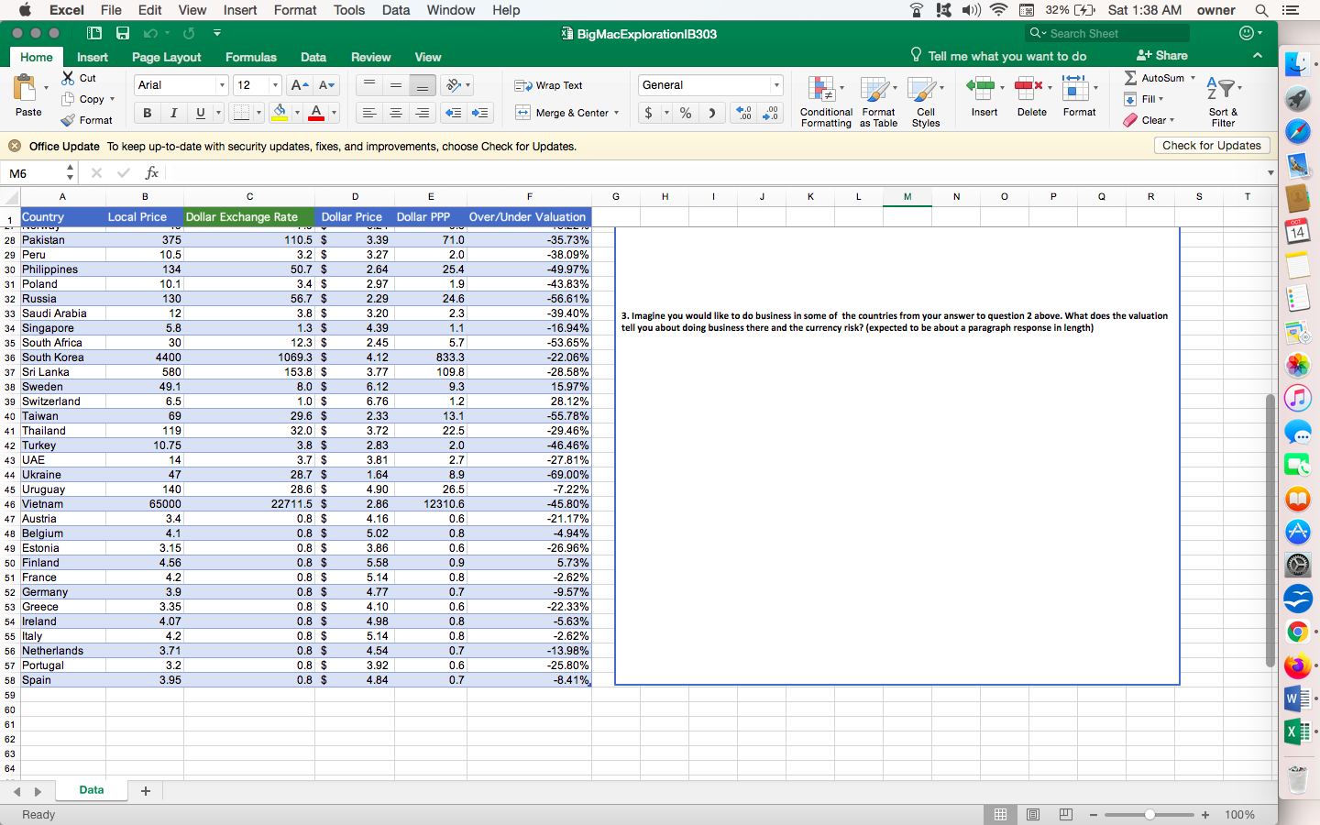Open the font name dropdown showing Arial

coord(222,85)
